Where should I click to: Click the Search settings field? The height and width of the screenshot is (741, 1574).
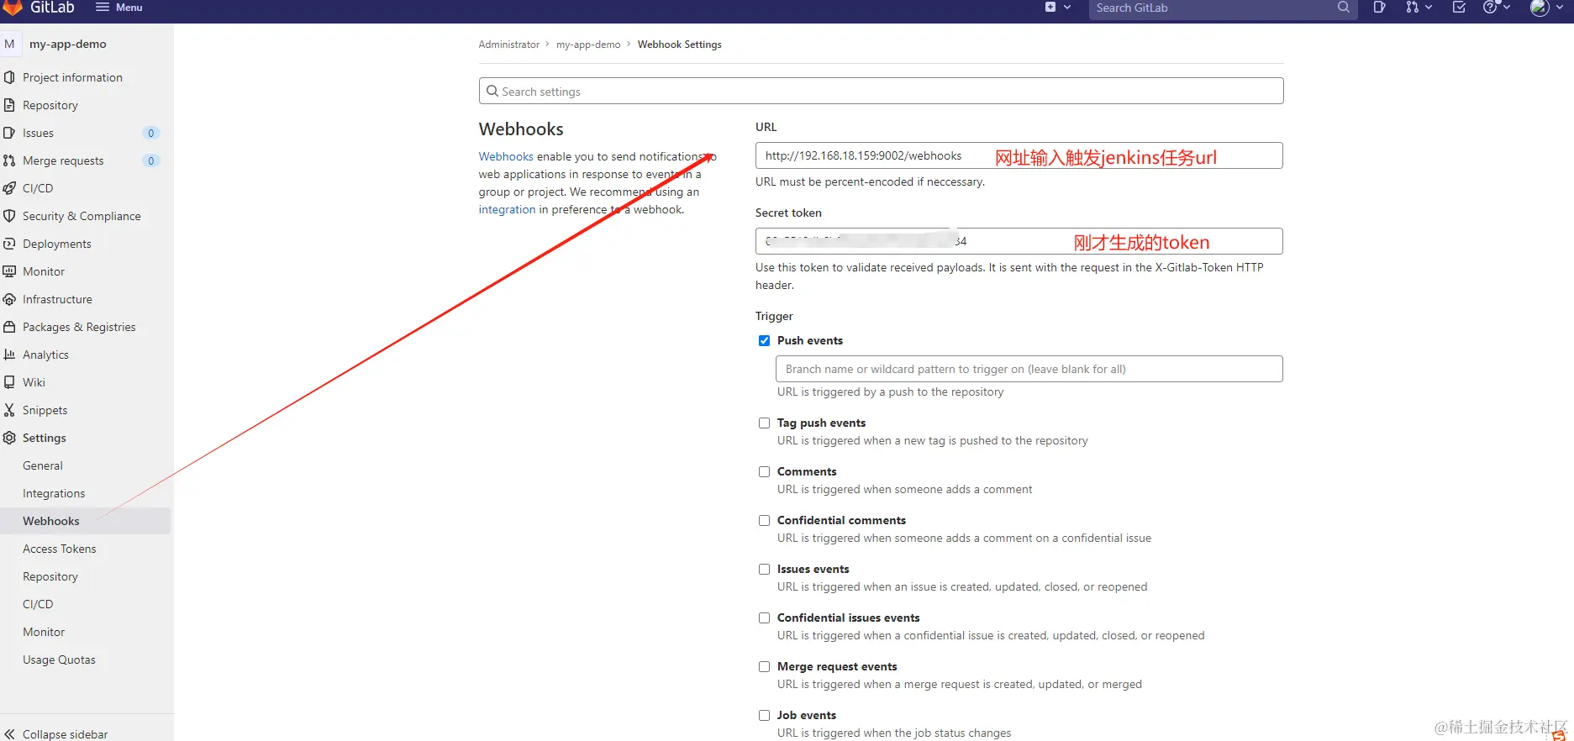pyautogui.click(x=881, y=91)
